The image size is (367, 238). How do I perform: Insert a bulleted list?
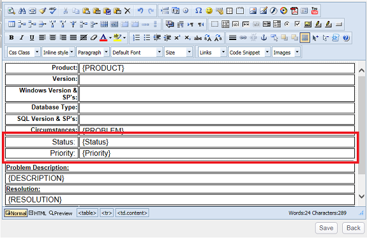point(147,38)
